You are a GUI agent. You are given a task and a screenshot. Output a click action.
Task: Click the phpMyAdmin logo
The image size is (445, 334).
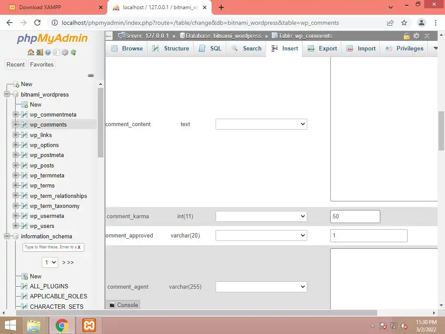52,38
